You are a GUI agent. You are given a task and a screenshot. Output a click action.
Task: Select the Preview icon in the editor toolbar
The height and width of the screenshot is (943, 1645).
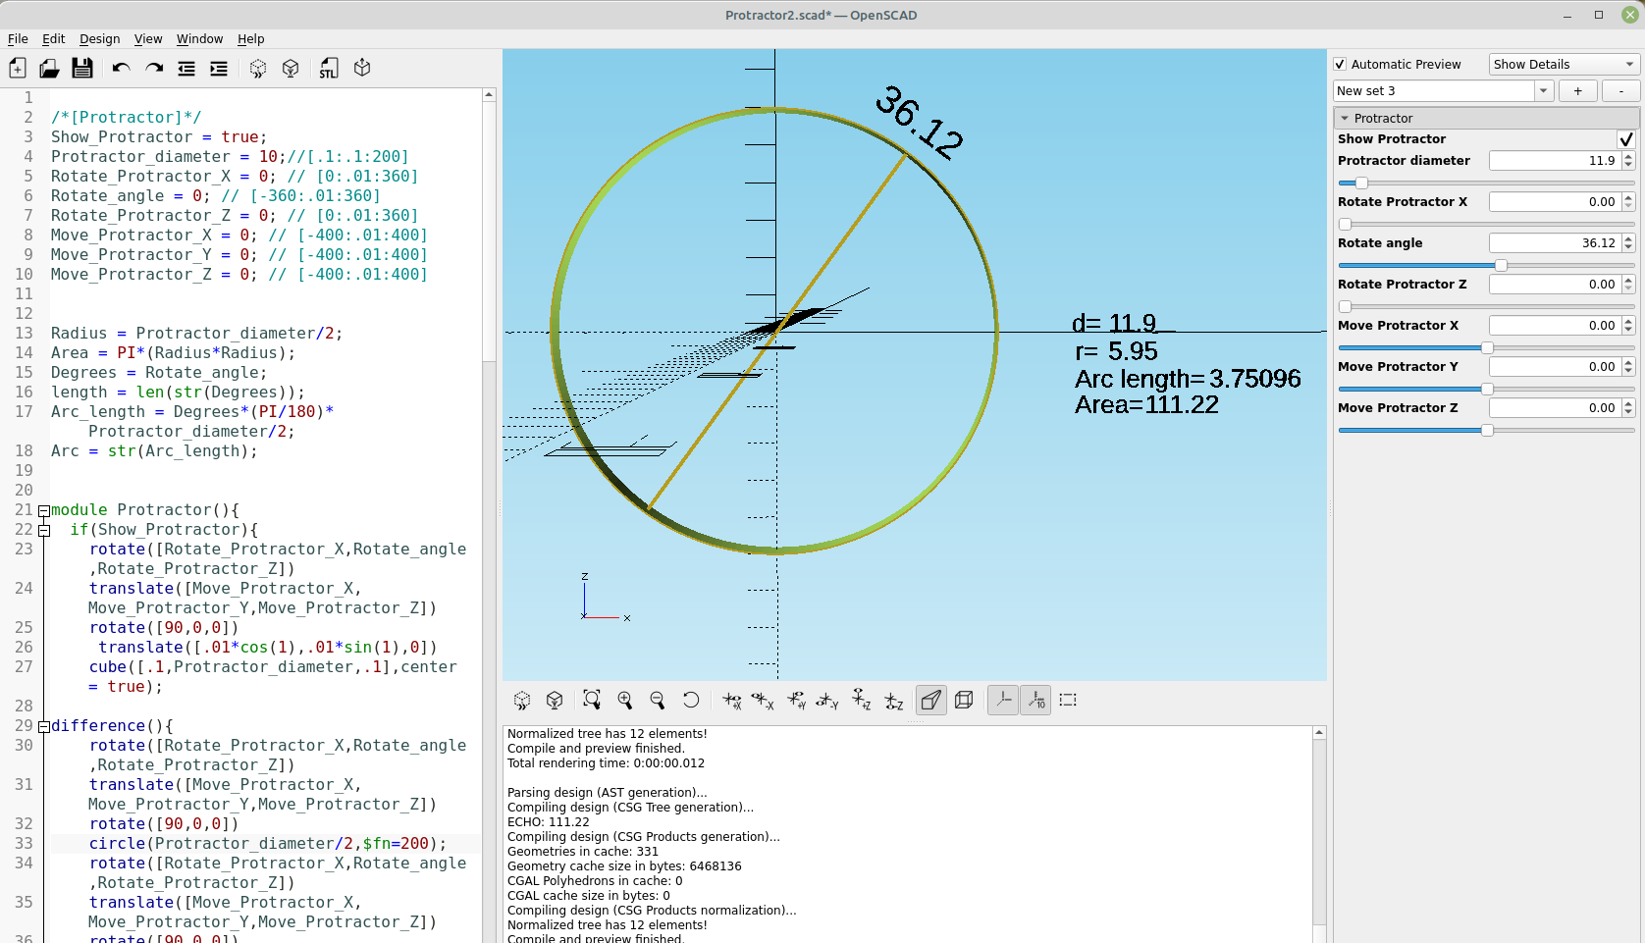coord(257,68)
